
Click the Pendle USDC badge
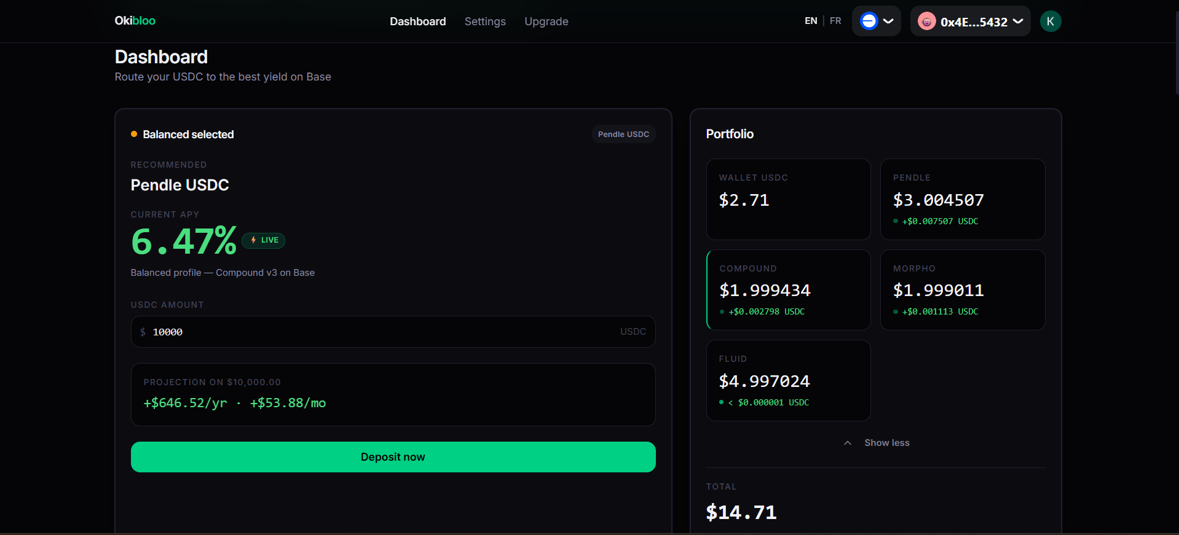click(623, 135)
